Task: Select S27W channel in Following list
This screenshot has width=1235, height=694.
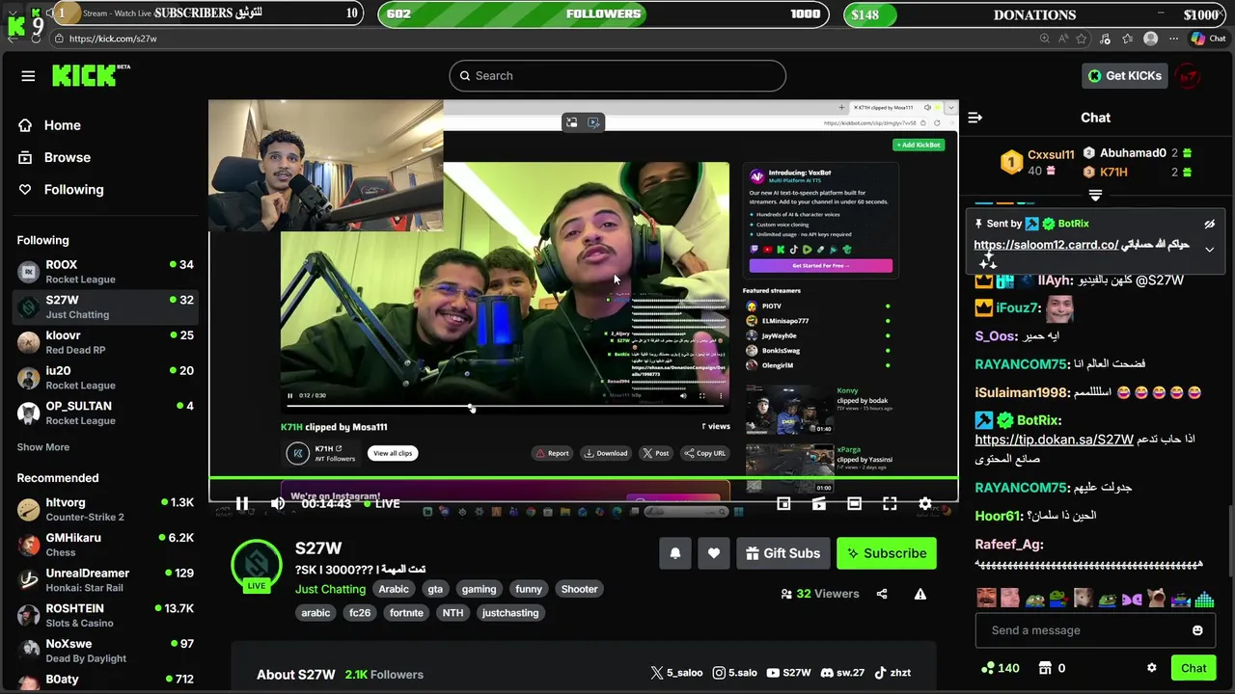Action: pos(104,307)
